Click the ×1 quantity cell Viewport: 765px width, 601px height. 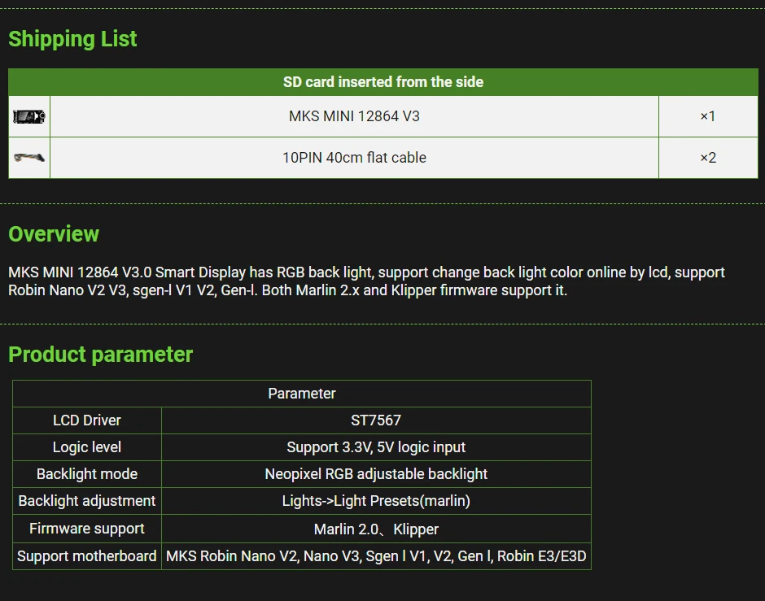(x=707, y=116)
